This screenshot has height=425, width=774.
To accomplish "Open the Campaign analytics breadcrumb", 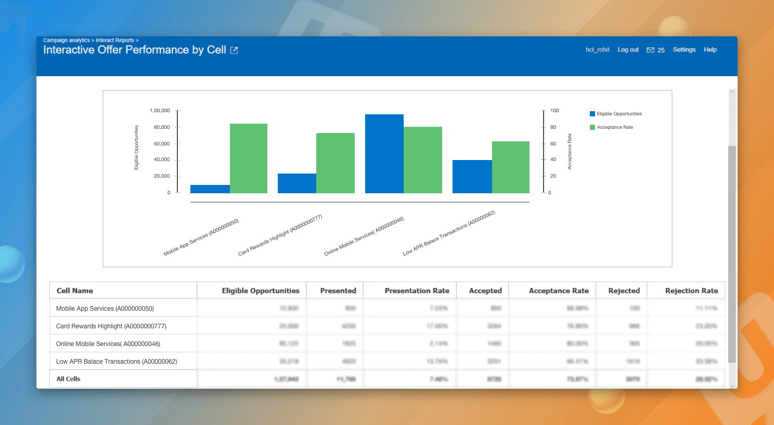I will point(66,40).
